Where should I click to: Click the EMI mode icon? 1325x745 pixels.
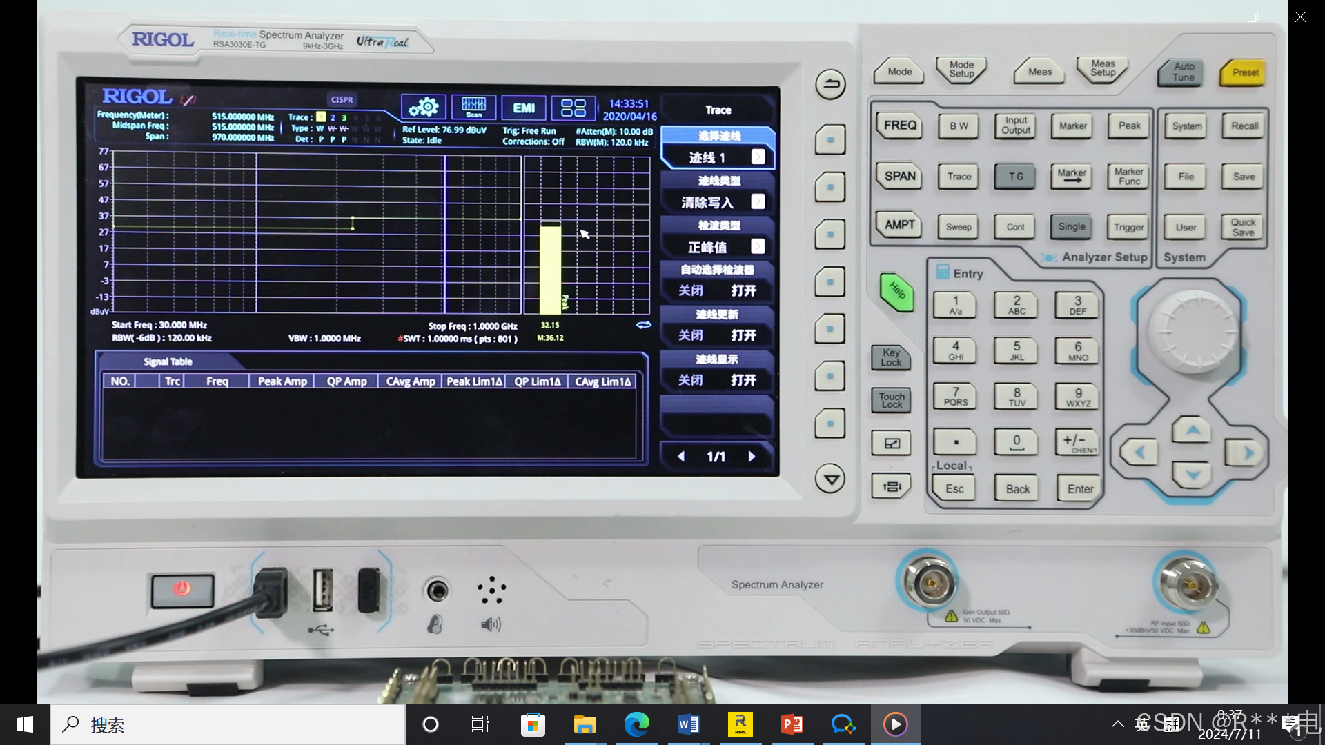click(x=524, y=108)
